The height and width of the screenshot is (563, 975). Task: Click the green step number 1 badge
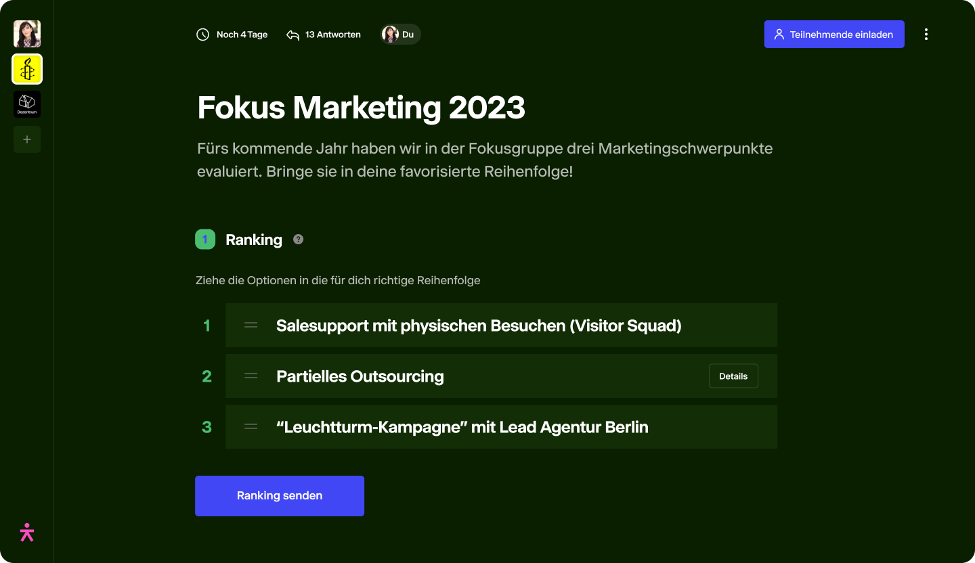[x=205, y=240]
